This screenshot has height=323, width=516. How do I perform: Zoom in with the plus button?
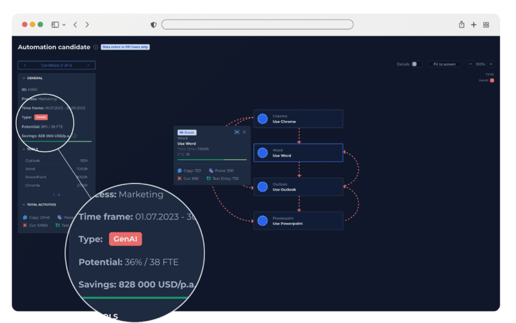click(490, 64)
